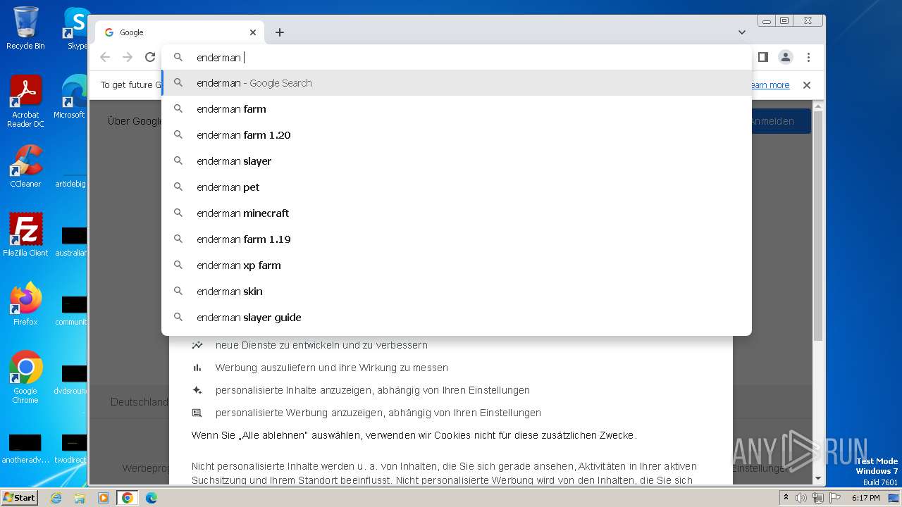This screenshot has height=507, width=902.
Task: Close the Google tab
Action: pyautogui.click(x=253, y=32)
